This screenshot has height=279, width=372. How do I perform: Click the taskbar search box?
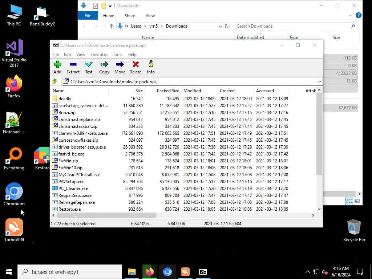pos(69,272)
